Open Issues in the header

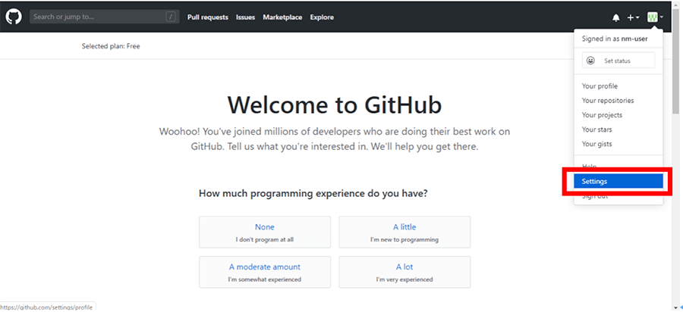(246, 17)
